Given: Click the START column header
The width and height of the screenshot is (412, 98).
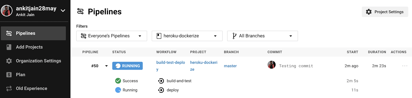Looking at the screenshot, I should [x=353, y=52].
